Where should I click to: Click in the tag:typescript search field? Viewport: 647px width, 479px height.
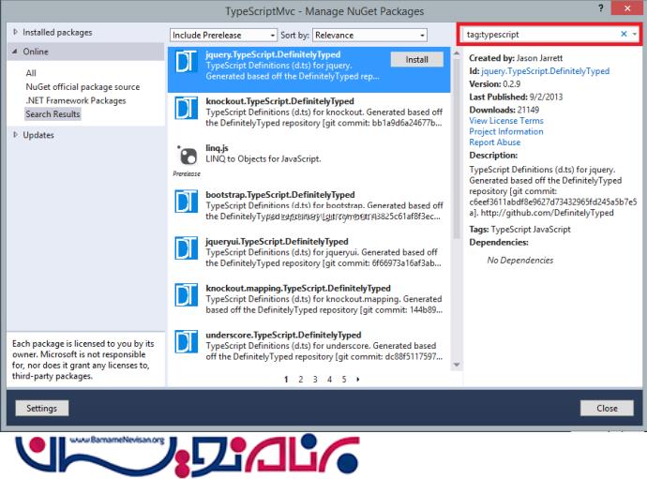540,35
